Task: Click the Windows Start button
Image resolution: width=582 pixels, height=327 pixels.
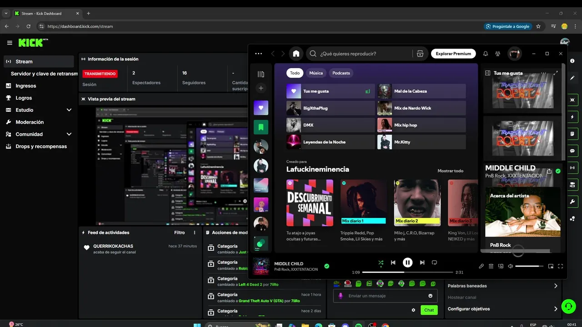Action: coord(197,325)
